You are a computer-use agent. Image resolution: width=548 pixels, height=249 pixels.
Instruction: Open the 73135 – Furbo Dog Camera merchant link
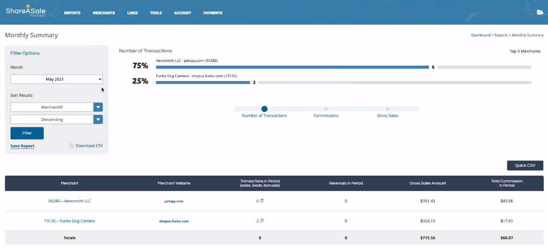click(x=70, y=221)
